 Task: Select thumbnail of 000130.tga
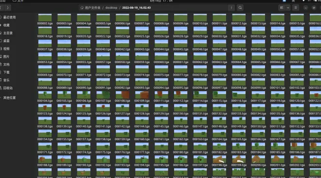(x=180, y=108)
